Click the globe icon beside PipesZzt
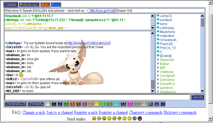The image size is (213, 123). (158, 44)
